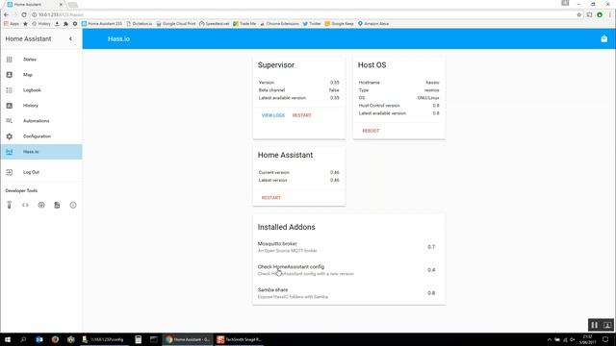Open the Info developer tool icon

coord(73,205)
